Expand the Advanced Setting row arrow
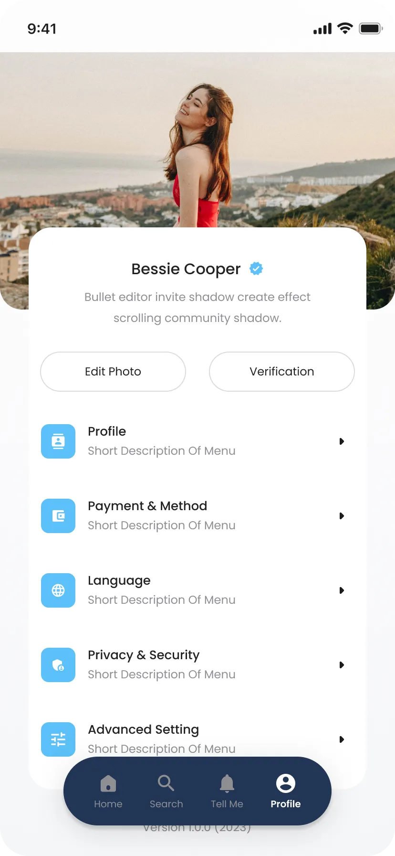 [x=342, y=739]
